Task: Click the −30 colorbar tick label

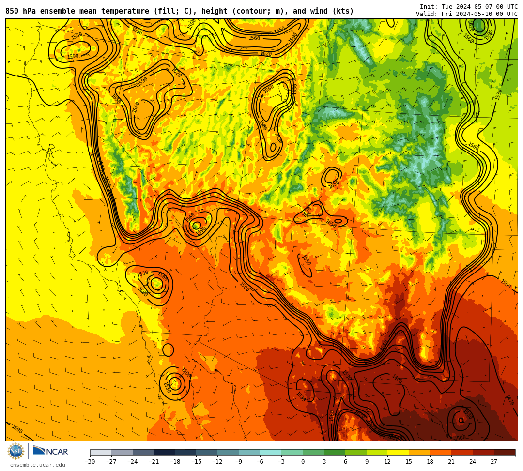Action: tap(90, 462)
